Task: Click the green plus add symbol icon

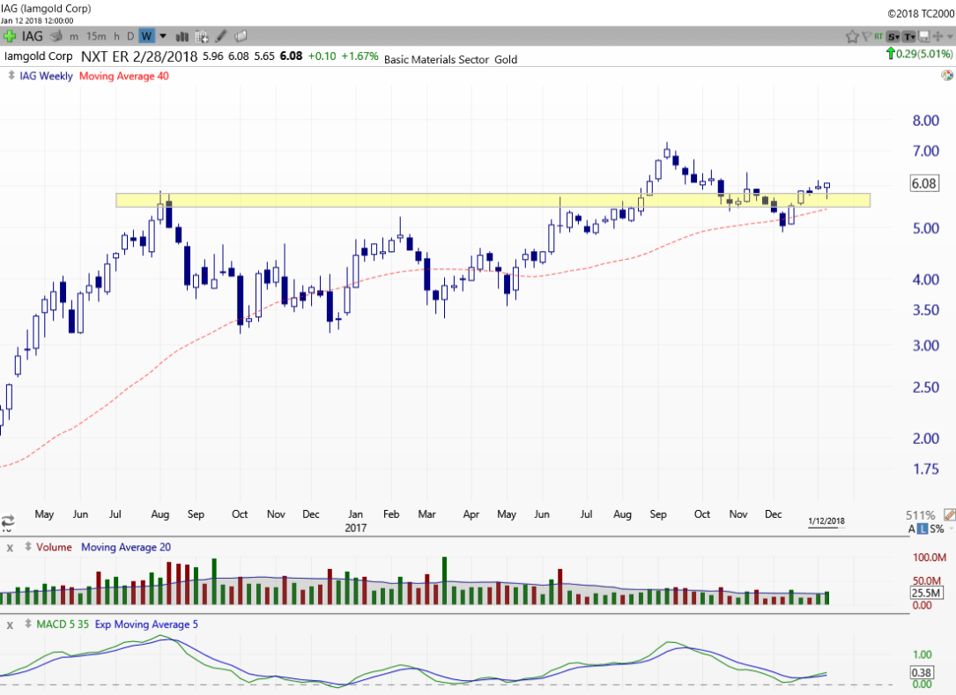Action: click(10, 36)
